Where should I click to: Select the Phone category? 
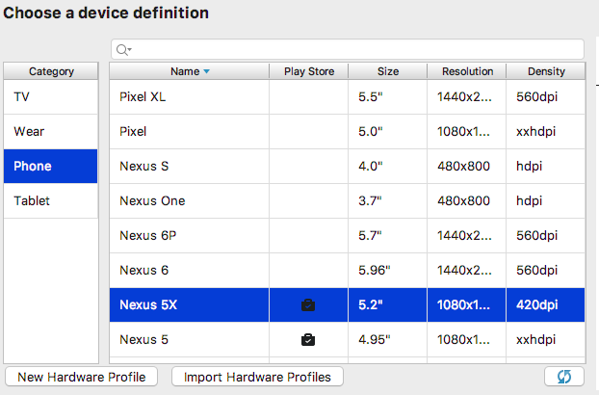(x=50, y=166)
